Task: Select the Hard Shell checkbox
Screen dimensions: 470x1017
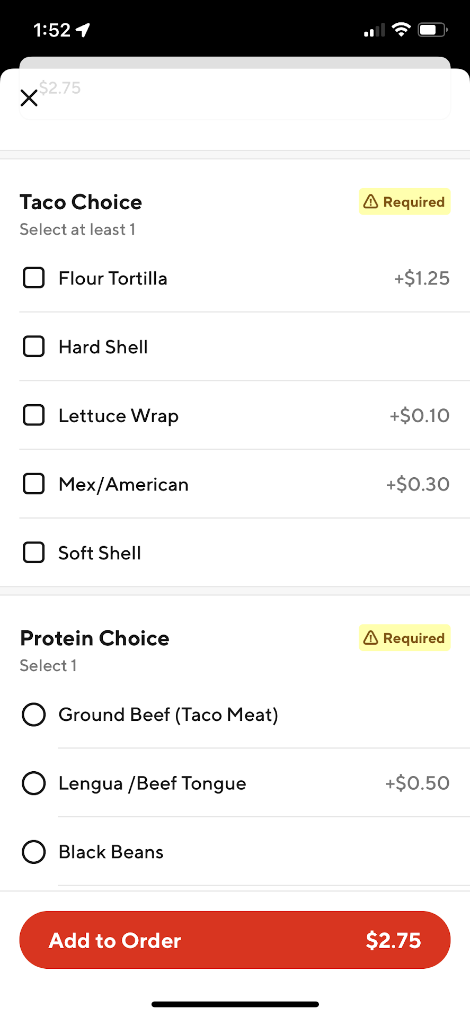Action: pos(34,347)
